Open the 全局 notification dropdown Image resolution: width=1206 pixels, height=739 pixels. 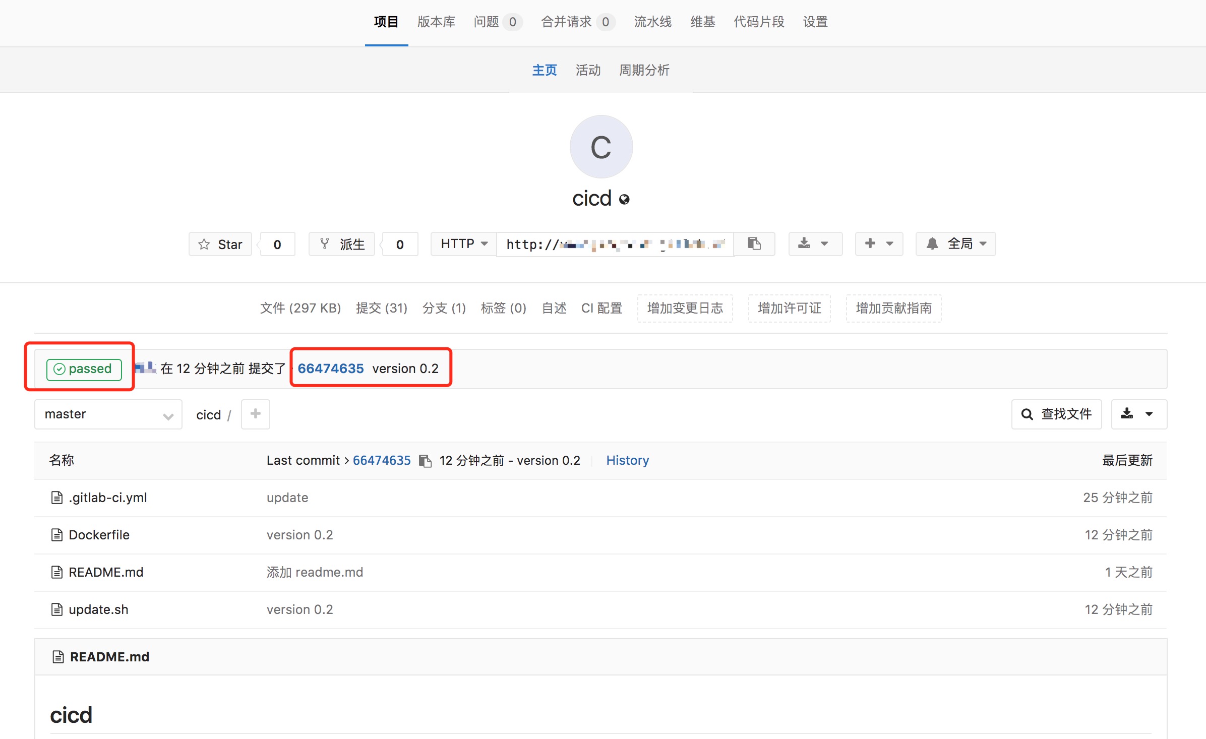[x=955, y=244]
